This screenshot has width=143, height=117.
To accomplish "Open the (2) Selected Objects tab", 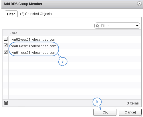I will [x=36, y=14].
